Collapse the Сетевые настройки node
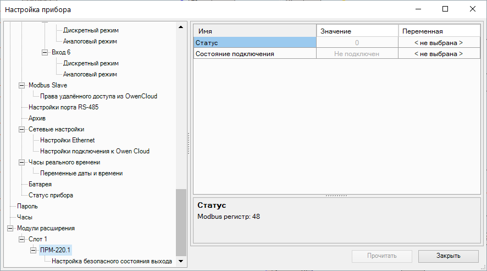Viewport: 487px width, 271px height. tap(22, 129)
